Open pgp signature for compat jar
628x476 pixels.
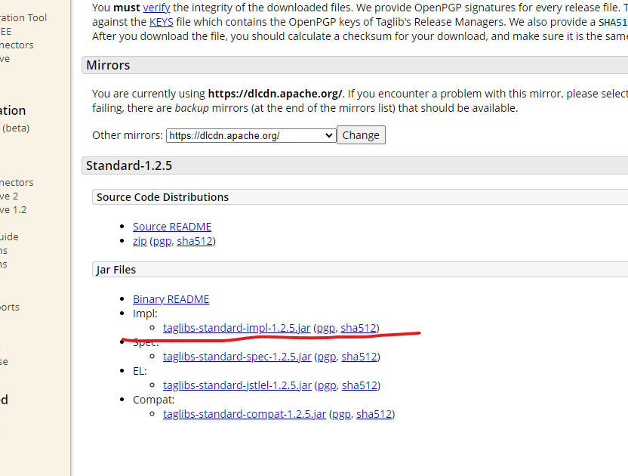(x=341, y=414)
